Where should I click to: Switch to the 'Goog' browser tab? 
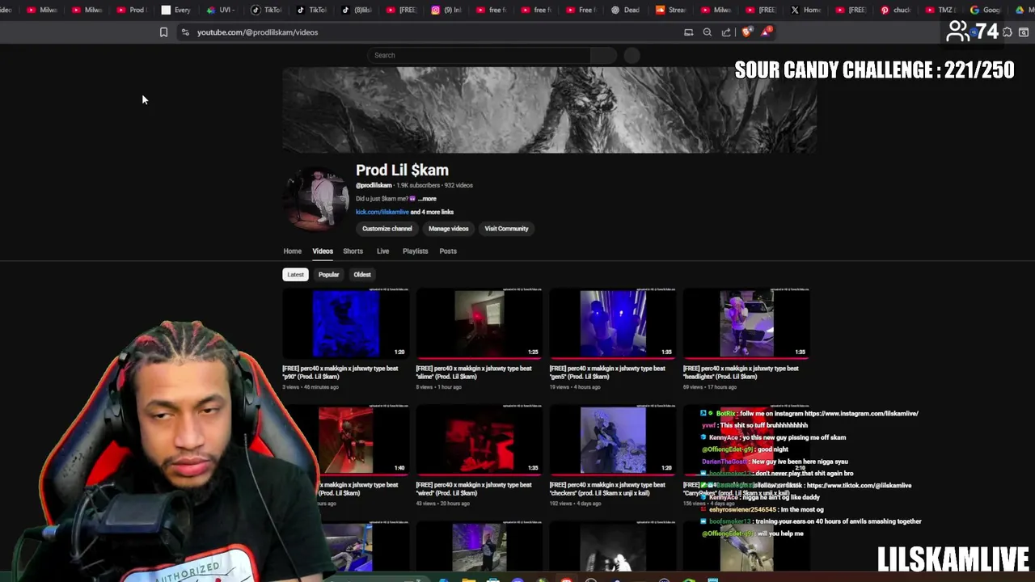pyautogui.click(x=986, y=10)
